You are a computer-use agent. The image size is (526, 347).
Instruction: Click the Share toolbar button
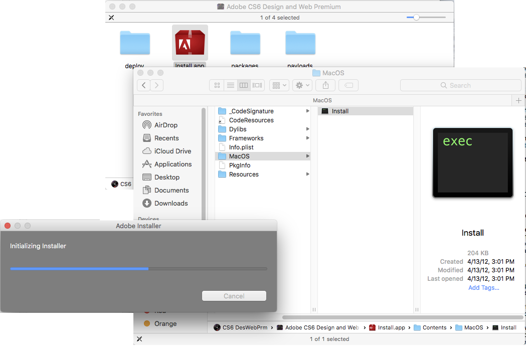coord(325,85)
